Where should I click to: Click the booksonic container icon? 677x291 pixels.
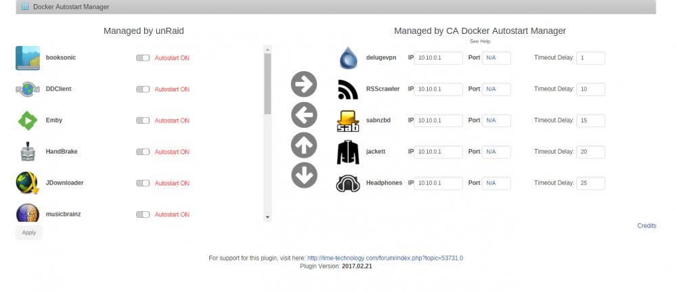tap(28, 58)
